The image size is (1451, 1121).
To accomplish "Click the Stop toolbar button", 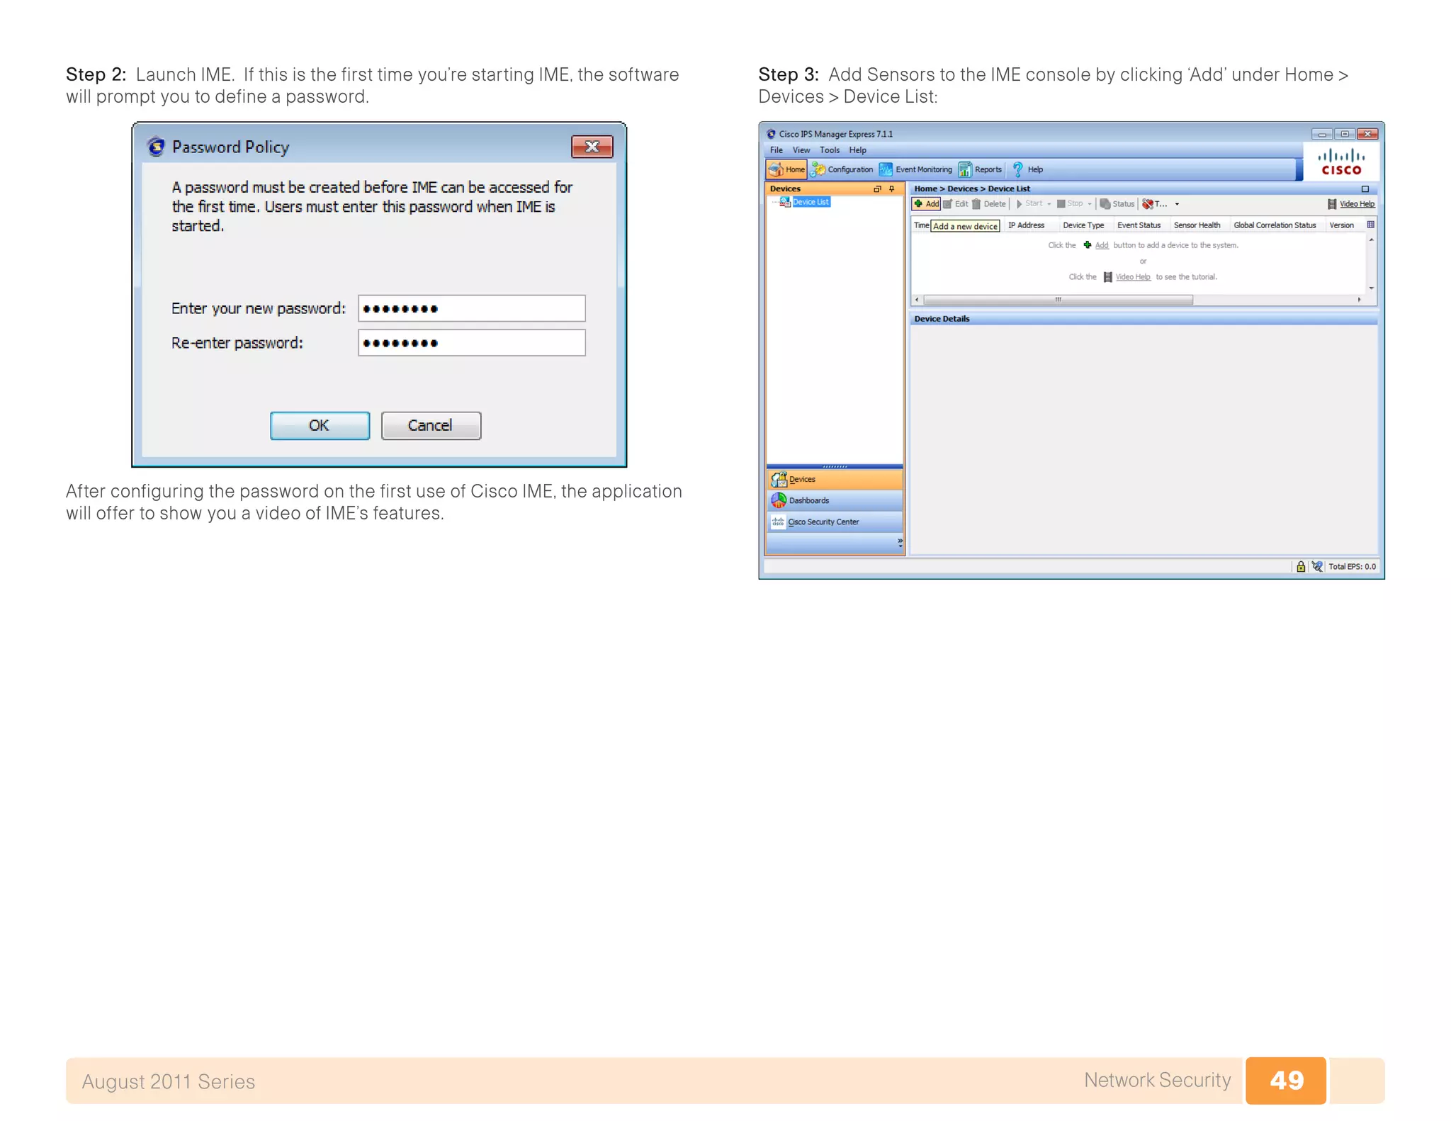I will [1070, 204].
